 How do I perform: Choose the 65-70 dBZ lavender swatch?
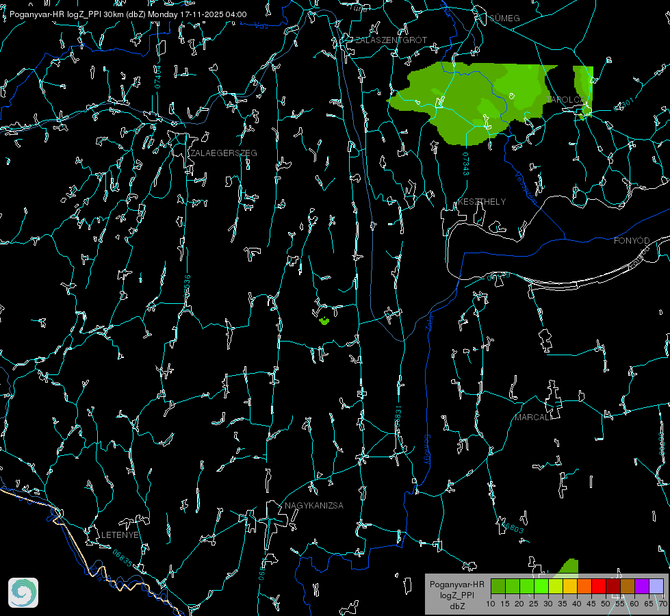[x=656, y=586]
